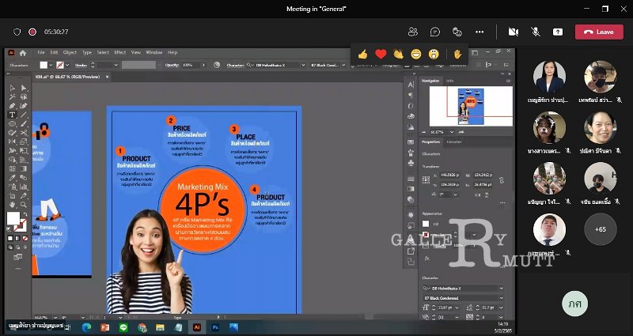Image resolution: width=633 pixels, height=336 pixels.
Task: Click the Navigator artboard preview thumbnail
Action: point(471,107)
